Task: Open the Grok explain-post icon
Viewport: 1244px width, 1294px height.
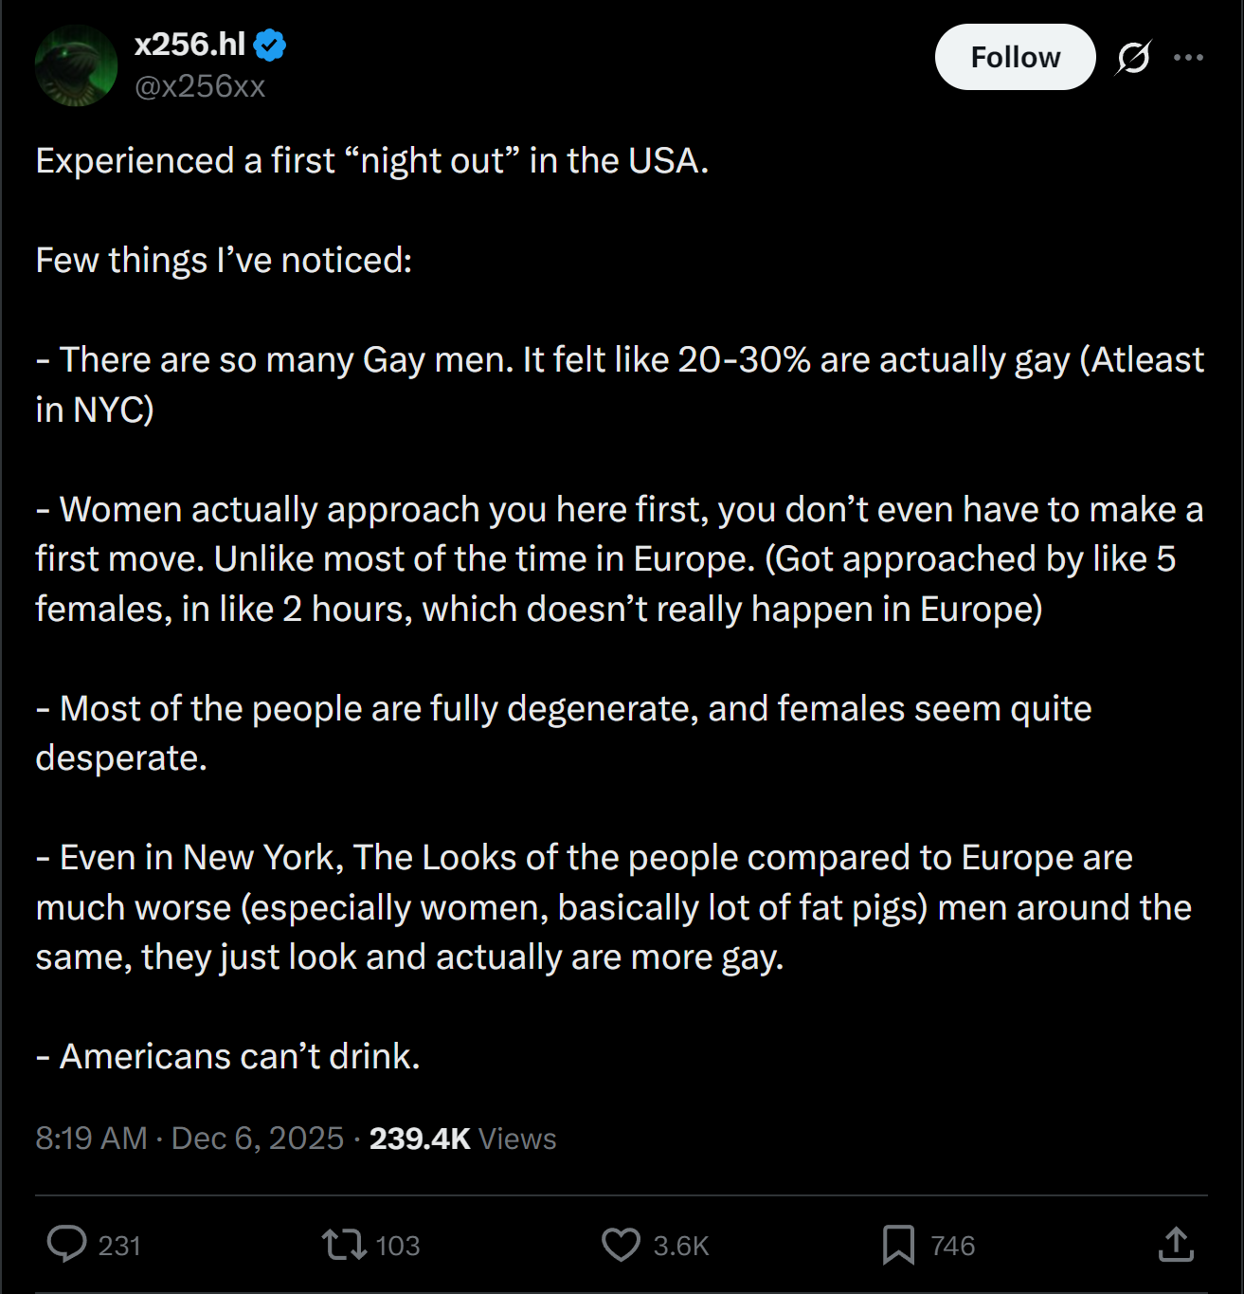Action: (x=1133, y=58)
